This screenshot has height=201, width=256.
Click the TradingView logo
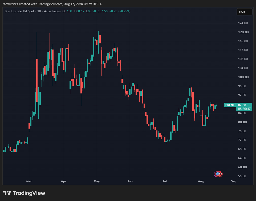point(24,193)
